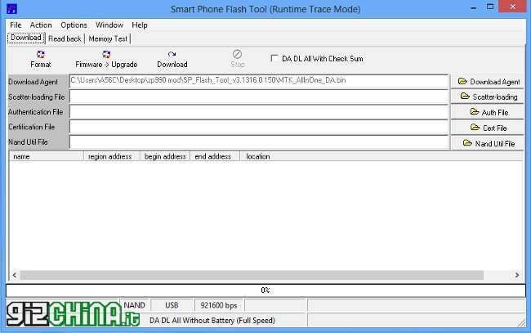Close the Smart Phone Flash Tool window
Screen dimensions: 531x333
(x=513, y=7)
